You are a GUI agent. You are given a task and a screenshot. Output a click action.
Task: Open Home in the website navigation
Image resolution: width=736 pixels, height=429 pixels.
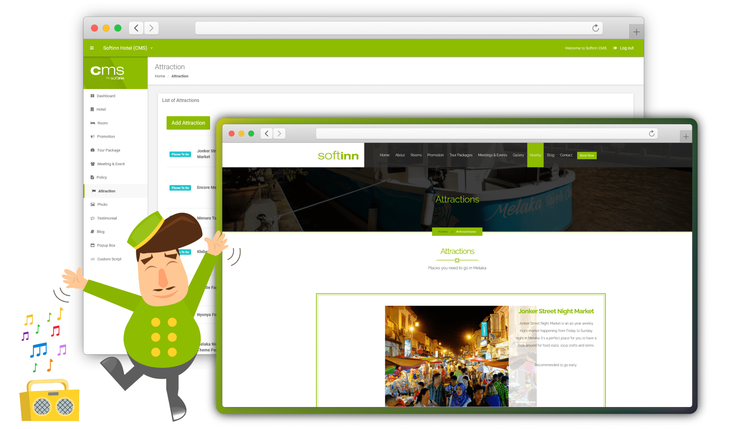(x=384, y=155)
